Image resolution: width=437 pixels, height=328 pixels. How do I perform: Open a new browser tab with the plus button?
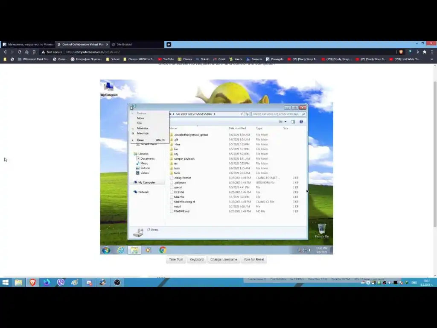coord(169,44)
